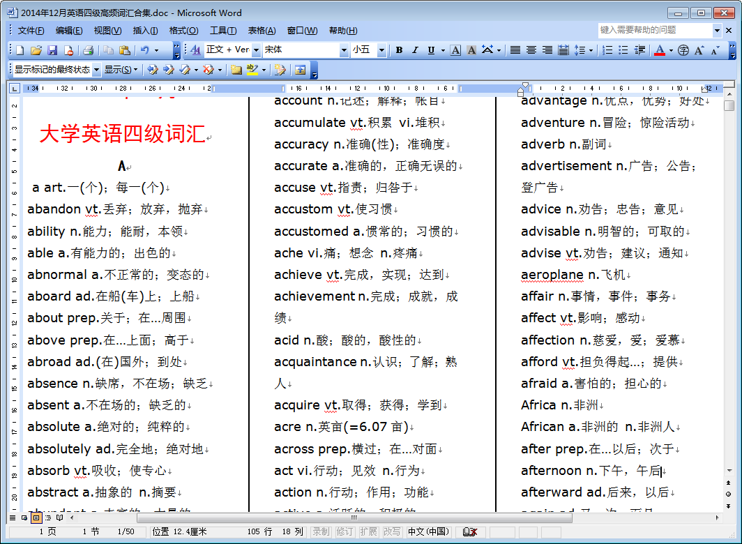
Task: Open the font color dropdown arrow
Action: coord(671,50)
